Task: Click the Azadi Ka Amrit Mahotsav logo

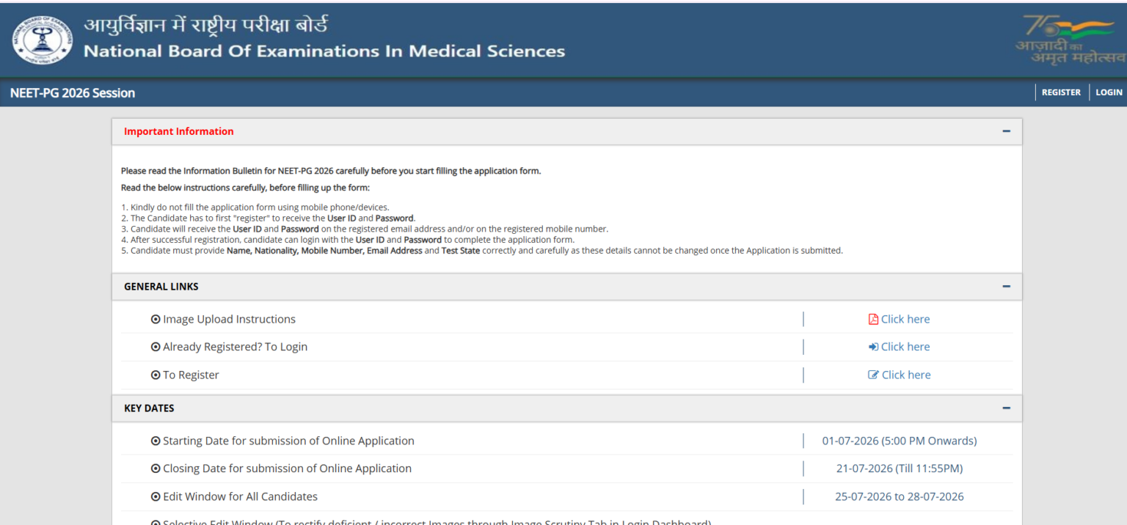Action: click(x=1071, y=40)
